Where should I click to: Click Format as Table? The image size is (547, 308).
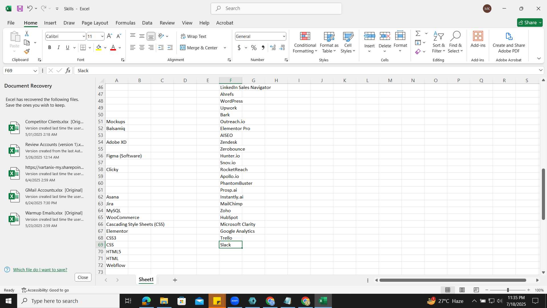pos(329,42)
